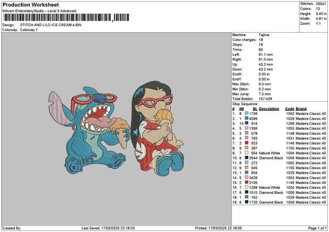The width and height of the screenshot is (329, 232).
Task: Click the 'Stop Sequence:' heading
Action: tap(245, 104)
